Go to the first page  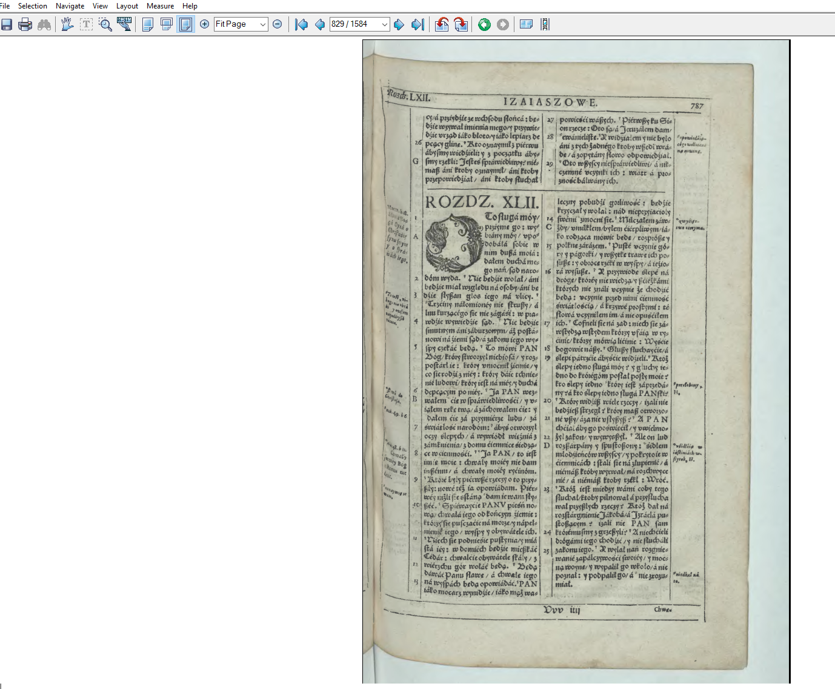click(x=301, y=24)
